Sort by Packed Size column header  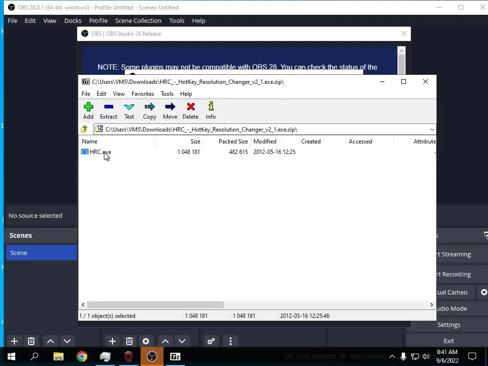pyautogui.click(x=227, y=141)
